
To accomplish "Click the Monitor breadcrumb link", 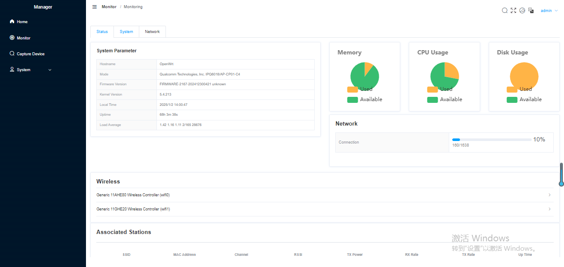I will coord(109,7).
